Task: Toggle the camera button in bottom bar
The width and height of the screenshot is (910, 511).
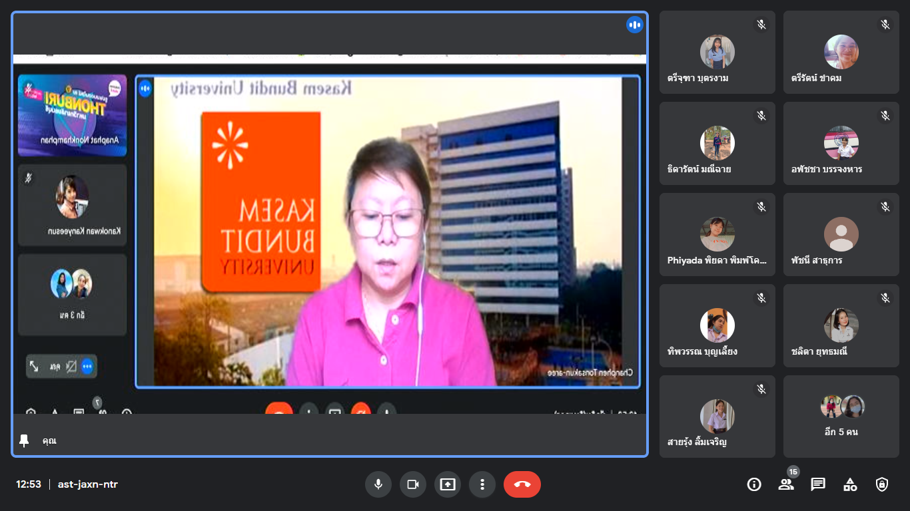Action: click(x=413, y=484)
